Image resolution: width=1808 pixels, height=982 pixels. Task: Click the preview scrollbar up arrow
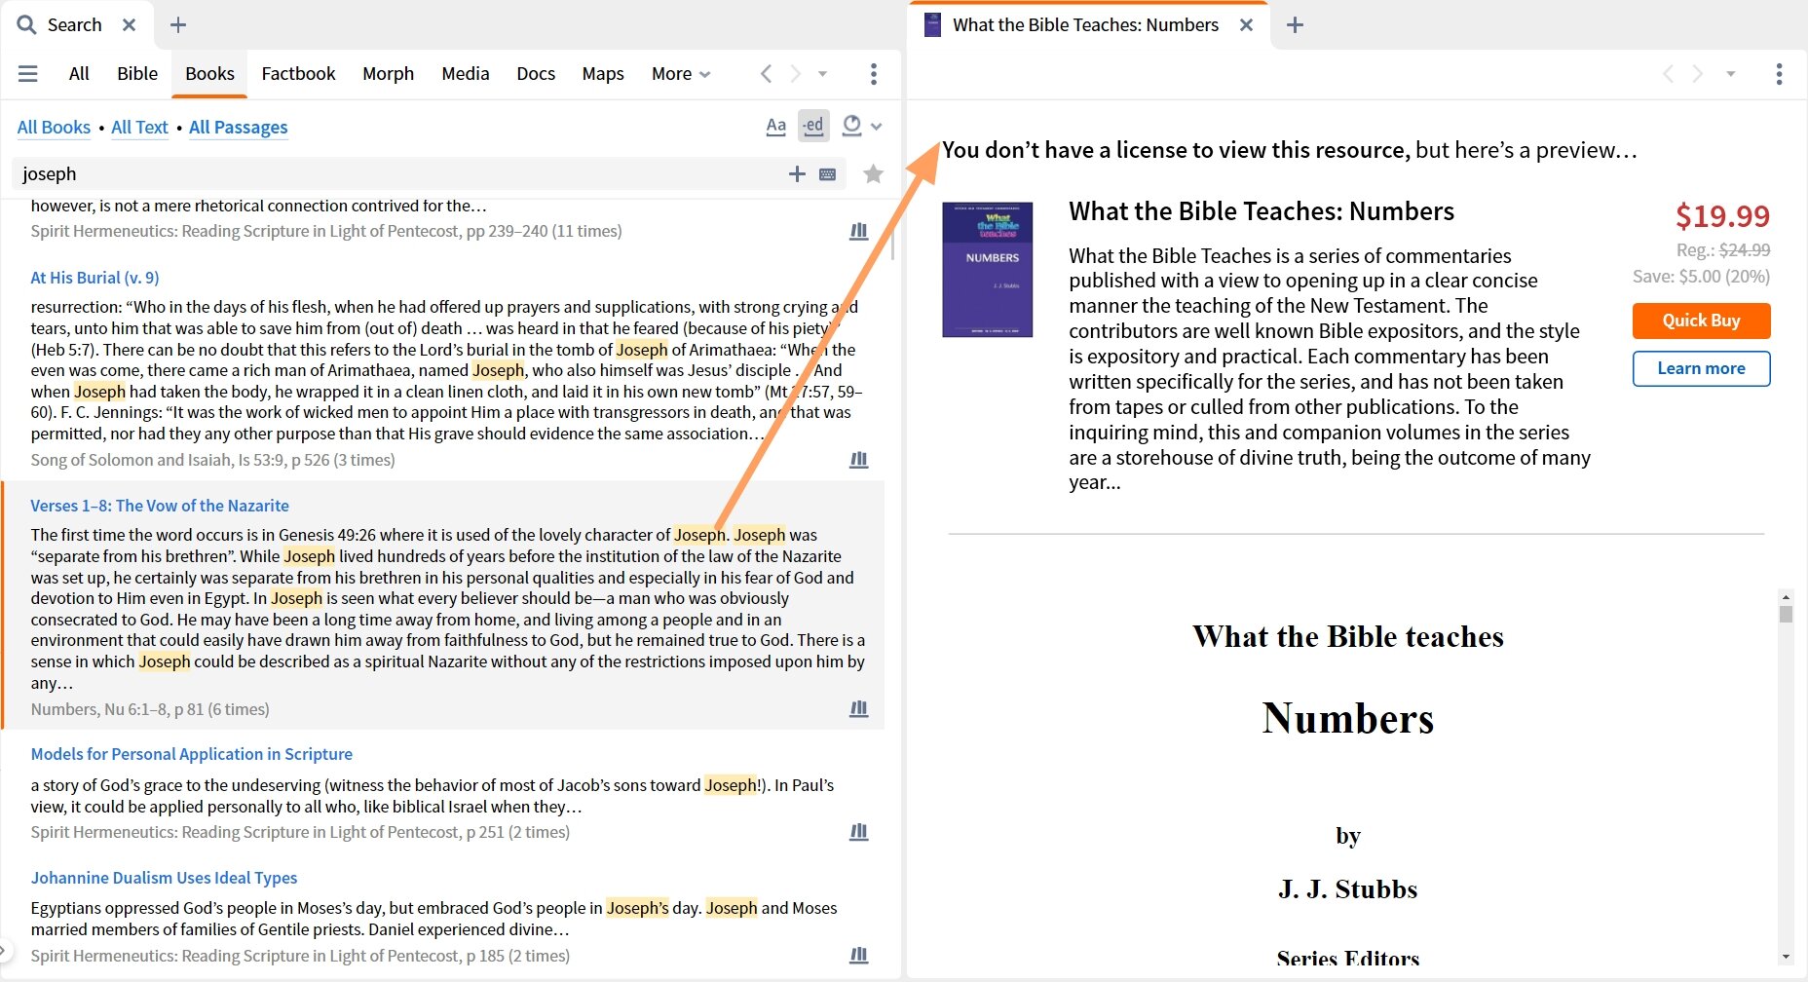[1786, 596]
